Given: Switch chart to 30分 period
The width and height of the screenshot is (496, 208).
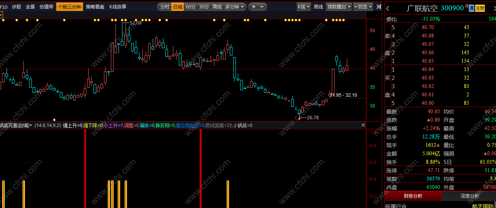Looking at the screenshot, I should pos(204,7).
